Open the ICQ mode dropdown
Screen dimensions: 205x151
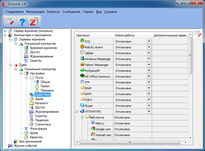(x=149, y=41)
